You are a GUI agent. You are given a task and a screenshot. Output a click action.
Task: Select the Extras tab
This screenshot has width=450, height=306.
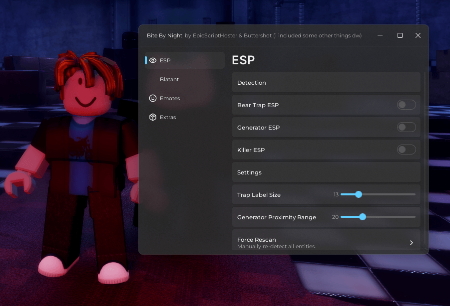[x=184, y=117]
